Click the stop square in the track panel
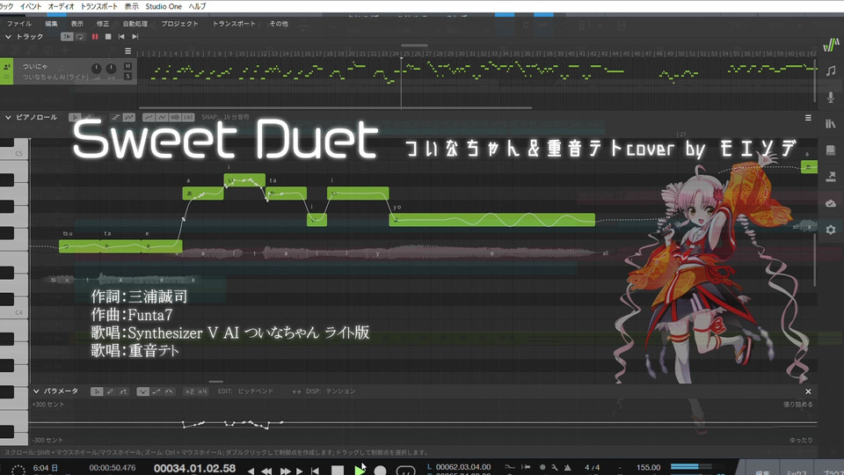 107,37
